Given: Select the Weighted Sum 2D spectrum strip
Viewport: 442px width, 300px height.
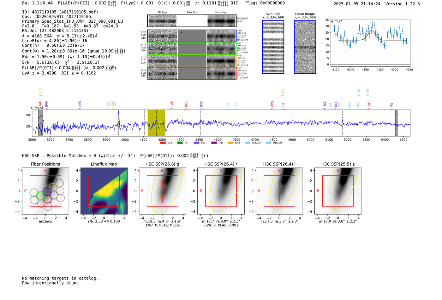Looking at the screenshot, I should 192,21.
